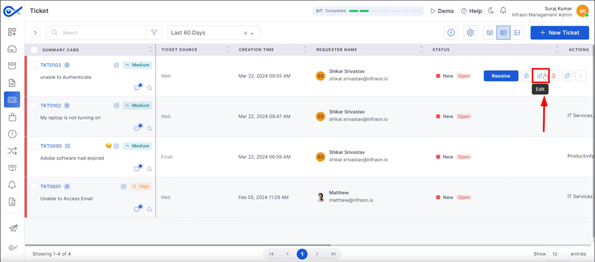Click the settings gear icon in toolbar

coord(471,33)
